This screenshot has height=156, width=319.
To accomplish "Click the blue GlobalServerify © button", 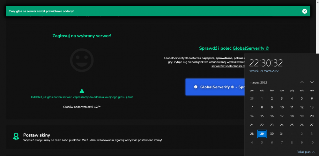I will [x=215, y=87].
